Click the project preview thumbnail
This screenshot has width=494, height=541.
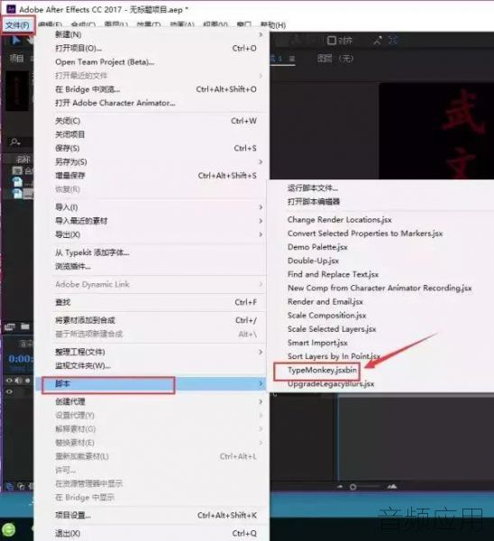[x=17, y=91]
